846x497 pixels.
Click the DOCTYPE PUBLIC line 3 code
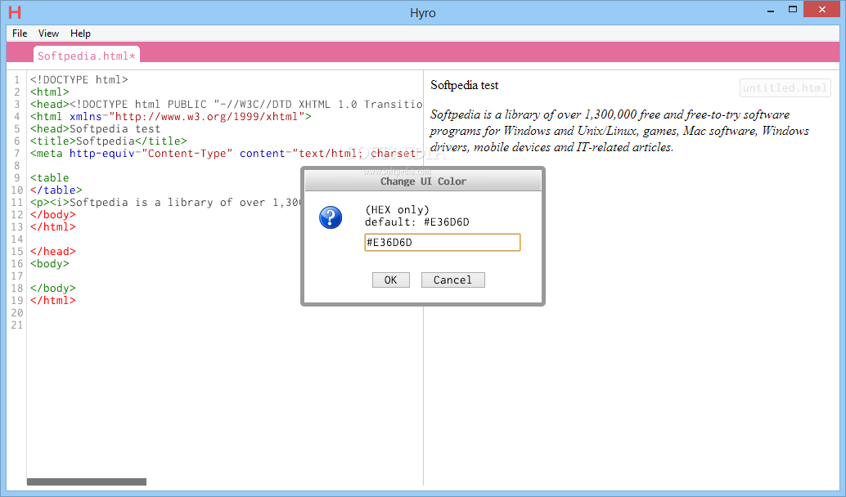[x=226, y=105]
